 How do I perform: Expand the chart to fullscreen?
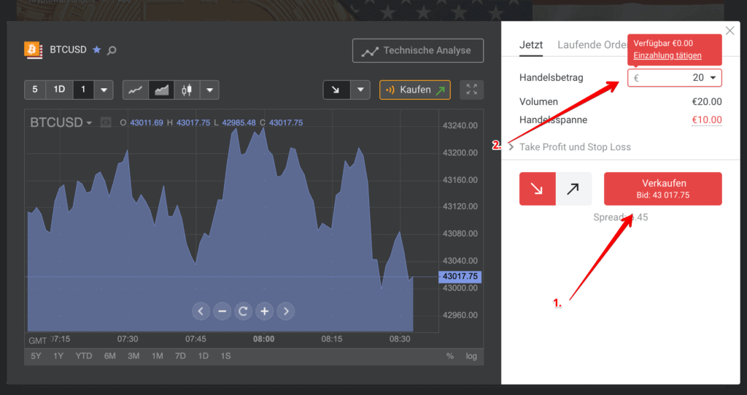tap(471, 90)
